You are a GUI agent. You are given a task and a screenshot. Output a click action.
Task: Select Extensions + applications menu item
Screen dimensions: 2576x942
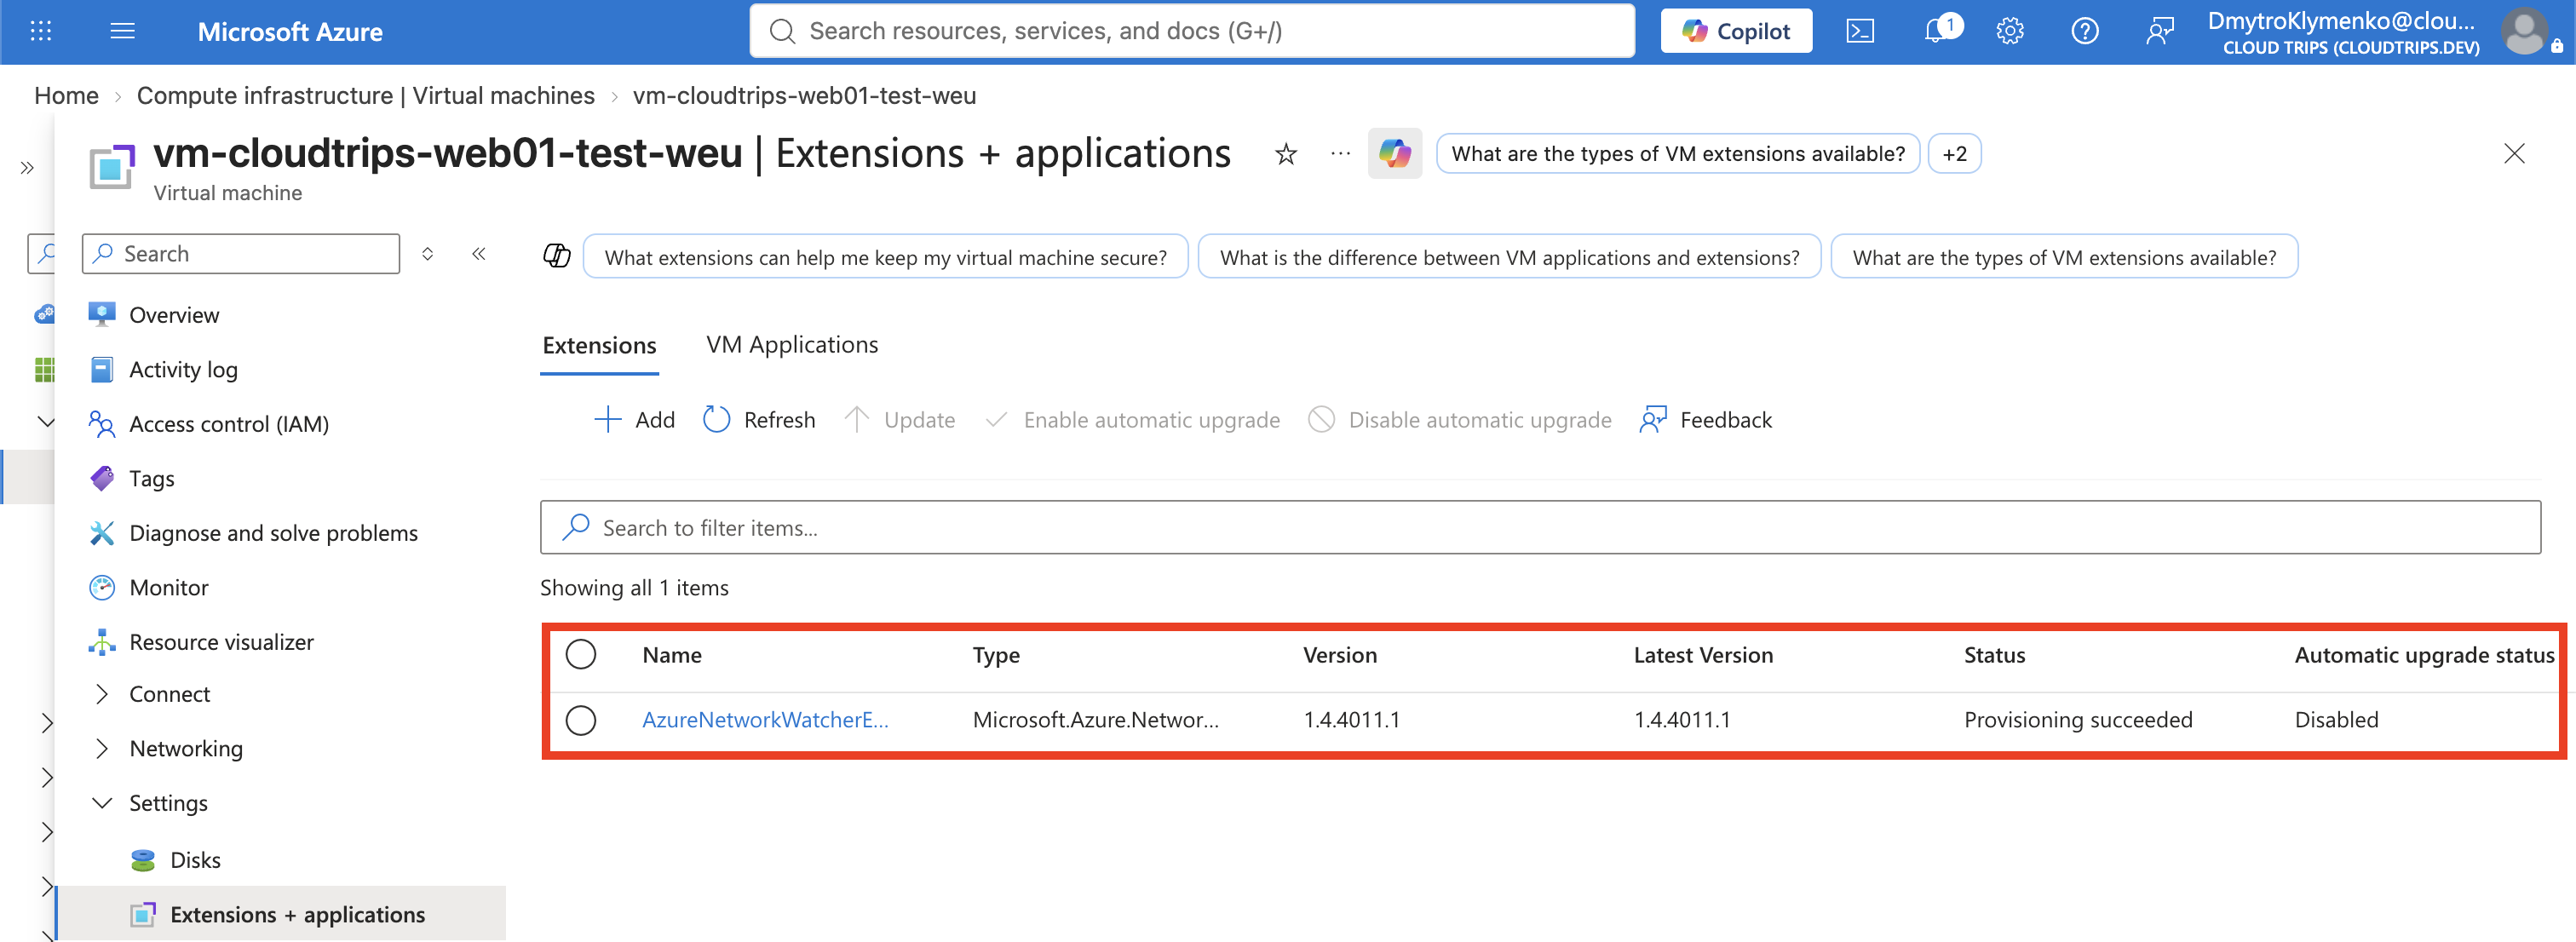[x=280, y=914]
